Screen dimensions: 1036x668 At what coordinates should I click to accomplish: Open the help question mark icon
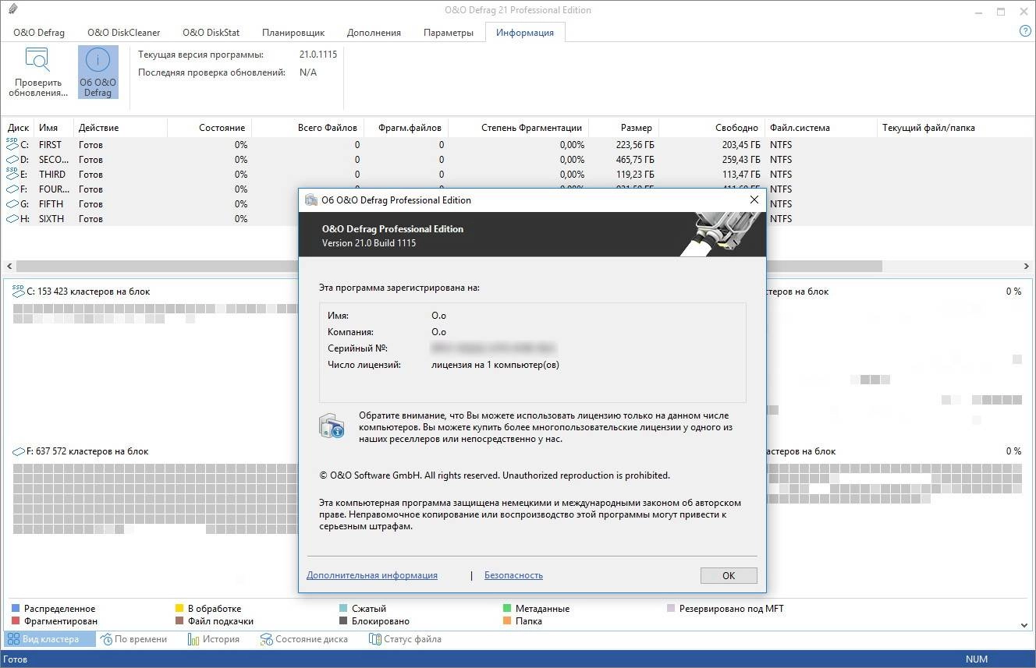(x=1025, y=31)
